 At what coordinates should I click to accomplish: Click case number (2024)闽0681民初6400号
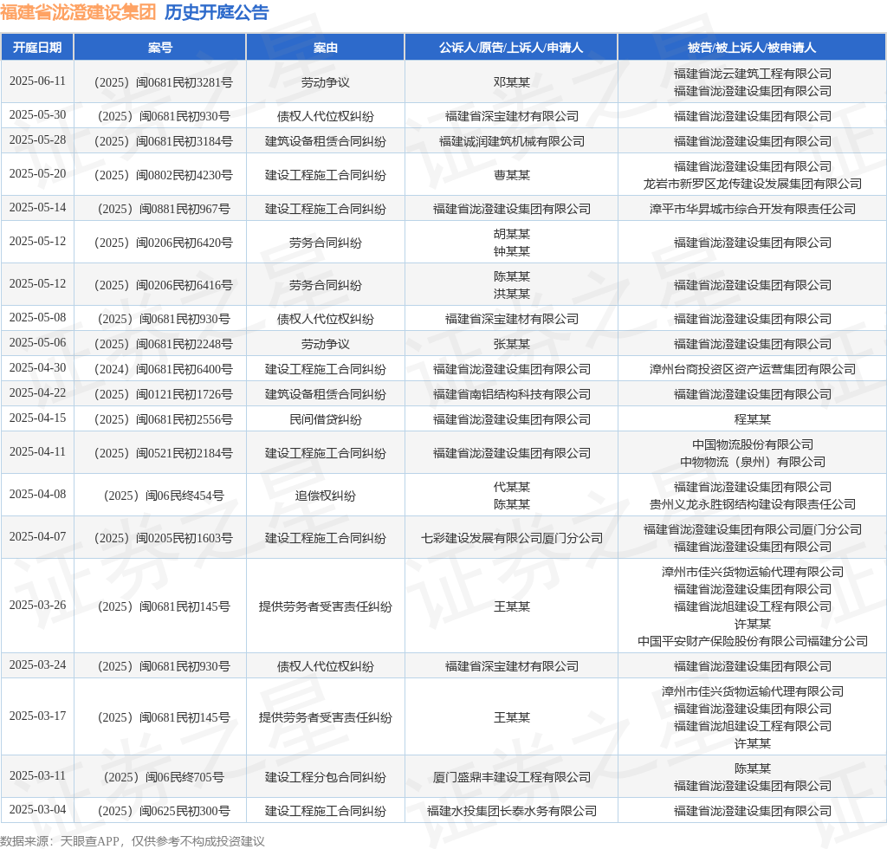tap(164, 369)
